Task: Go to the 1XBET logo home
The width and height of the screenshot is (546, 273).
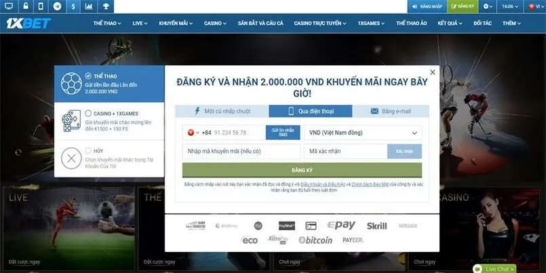Action: coord(28,23)
